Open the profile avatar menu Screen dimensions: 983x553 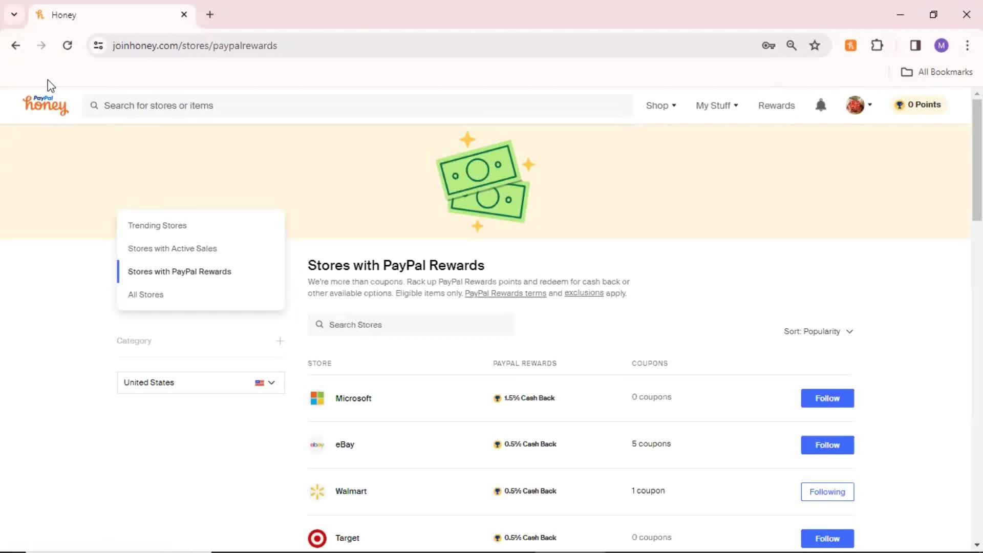click(x=859, y=105)
